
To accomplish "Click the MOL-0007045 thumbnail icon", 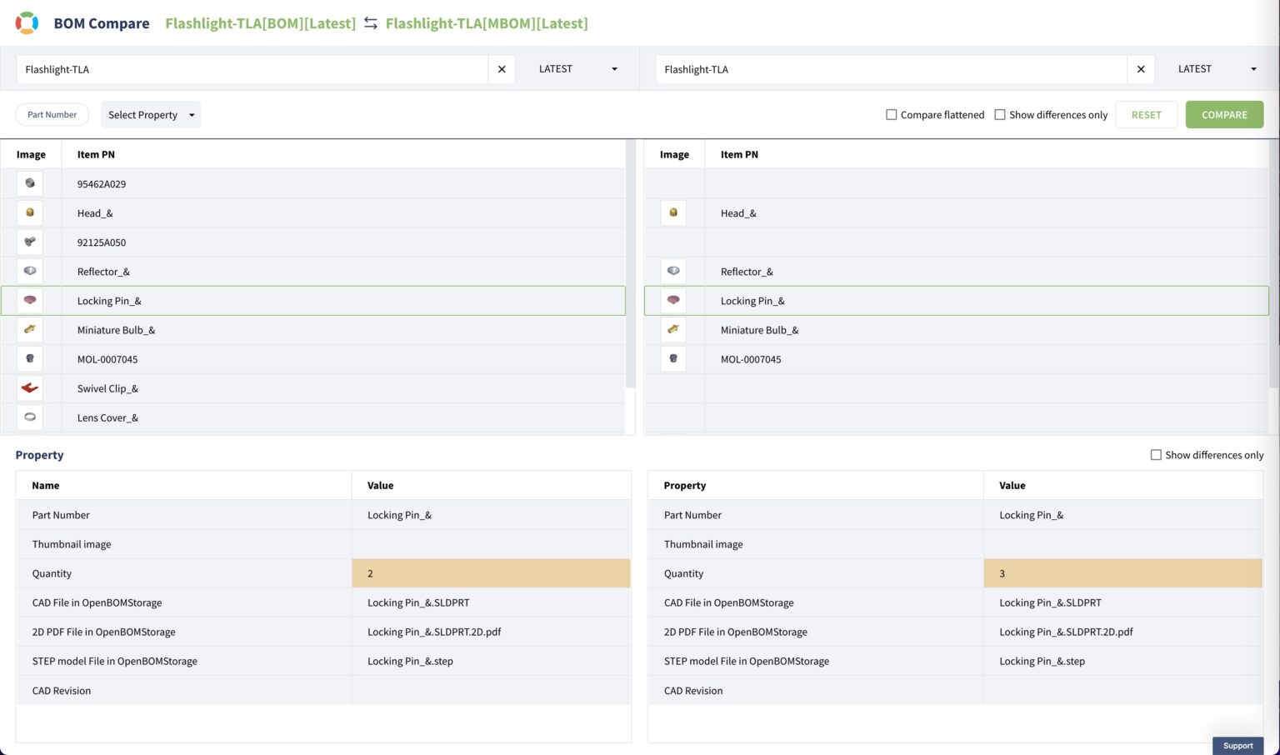I will coord(29,358).
